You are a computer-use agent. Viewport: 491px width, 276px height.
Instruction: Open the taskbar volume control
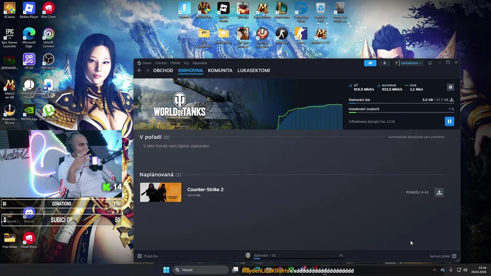pyautogui.click(x=465, y=270)
